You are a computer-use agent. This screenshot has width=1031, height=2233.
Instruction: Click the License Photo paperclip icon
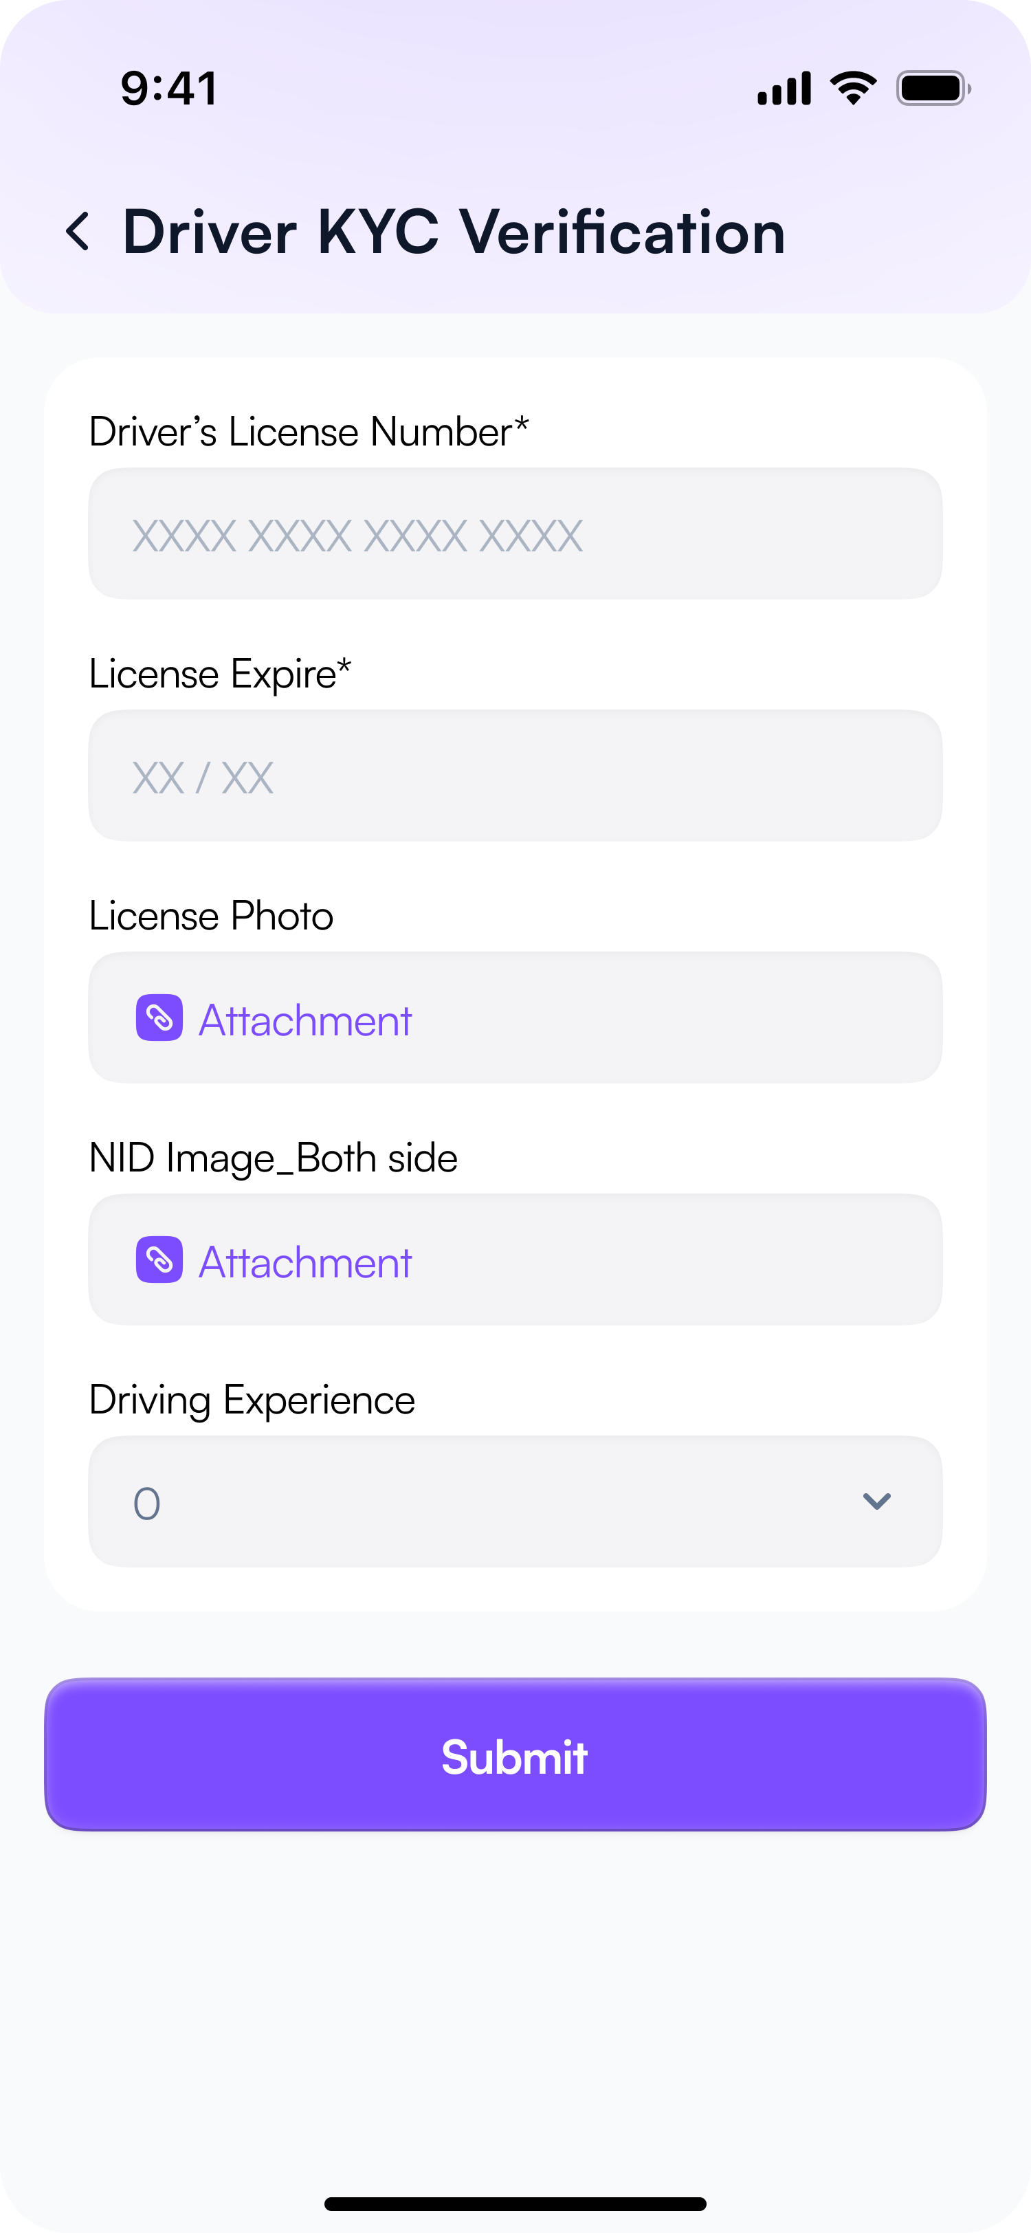pos(159,1017)
